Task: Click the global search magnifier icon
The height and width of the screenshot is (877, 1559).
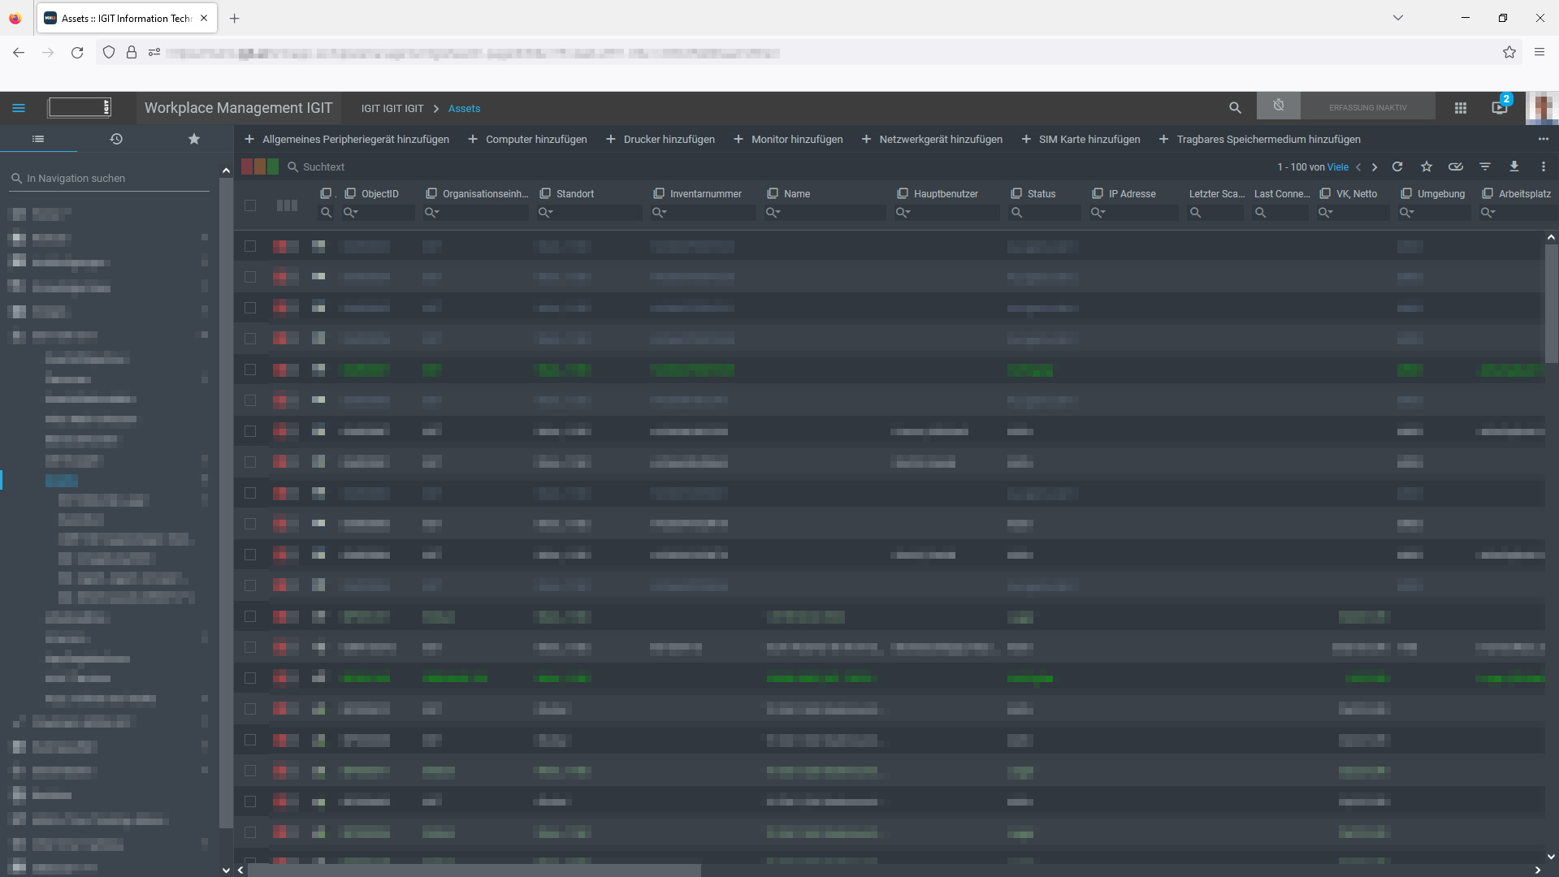Action: [1235, 108]
